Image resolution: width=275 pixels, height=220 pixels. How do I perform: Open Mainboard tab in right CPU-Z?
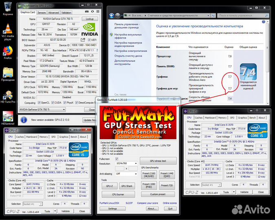(210, 118)
